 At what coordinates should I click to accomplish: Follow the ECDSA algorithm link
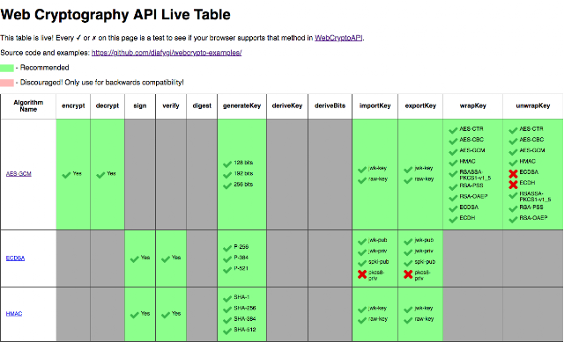[x=15, y=258]
